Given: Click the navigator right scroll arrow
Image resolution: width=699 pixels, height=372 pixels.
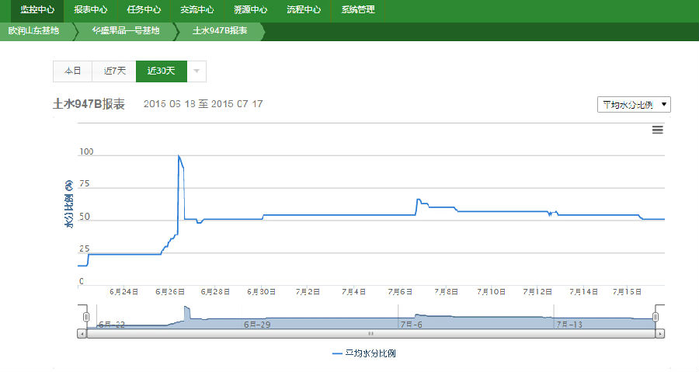Looking at the screenshot, I should 660,333.
